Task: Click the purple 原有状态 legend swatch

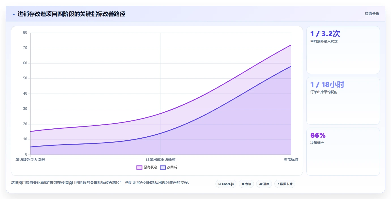Action: click(x=139, y=167)
